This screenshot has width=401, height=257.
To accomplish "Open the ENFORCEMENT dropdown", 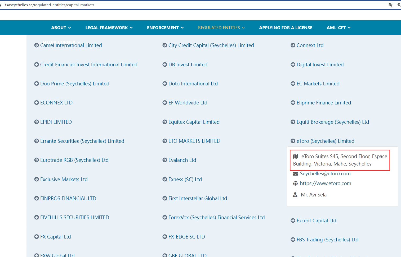I will [165, 27].
